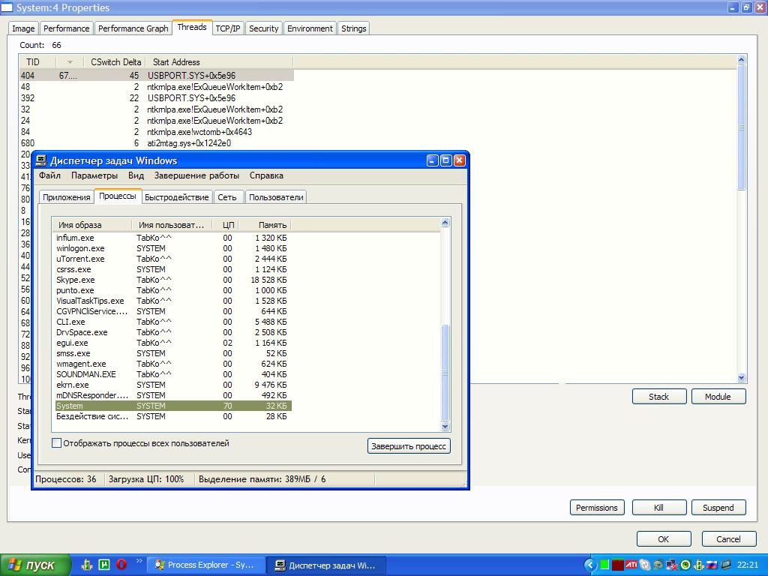Expand hidden Quick Launch items chevron
The width and height of the screenshot is (768, 576).
point(139,561)
